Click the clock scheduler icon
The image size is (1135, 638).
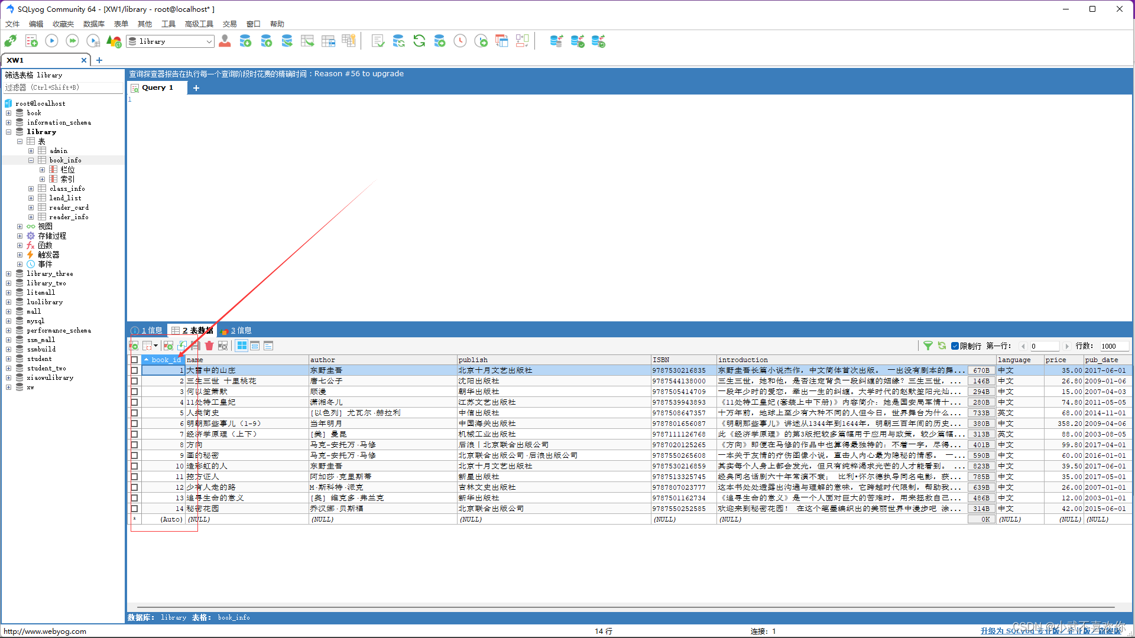click(460, 41)
